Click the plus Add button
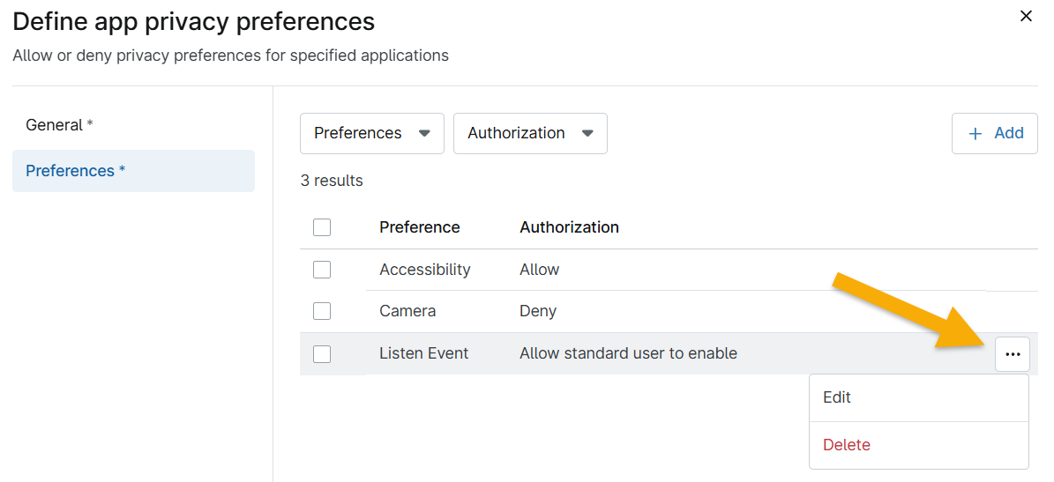 [994, 133]
